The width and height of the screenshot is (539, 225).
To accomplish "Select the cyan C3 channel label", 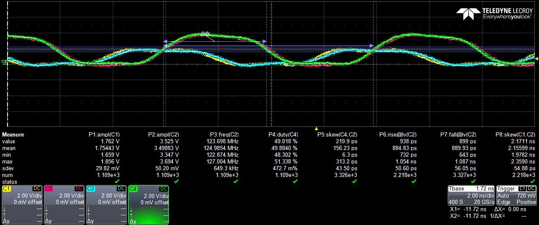I will click(91, 189).
